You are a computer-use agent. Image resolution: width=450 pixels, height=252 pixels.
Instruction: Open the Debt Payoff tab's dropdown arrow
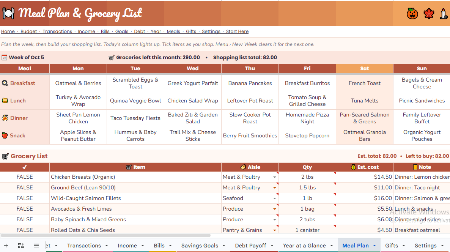[272, 246]
